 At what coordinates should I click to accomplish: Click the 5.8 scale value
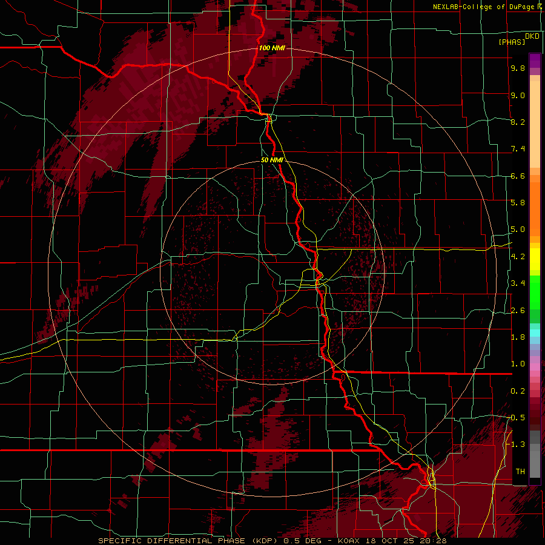point(518,203)
